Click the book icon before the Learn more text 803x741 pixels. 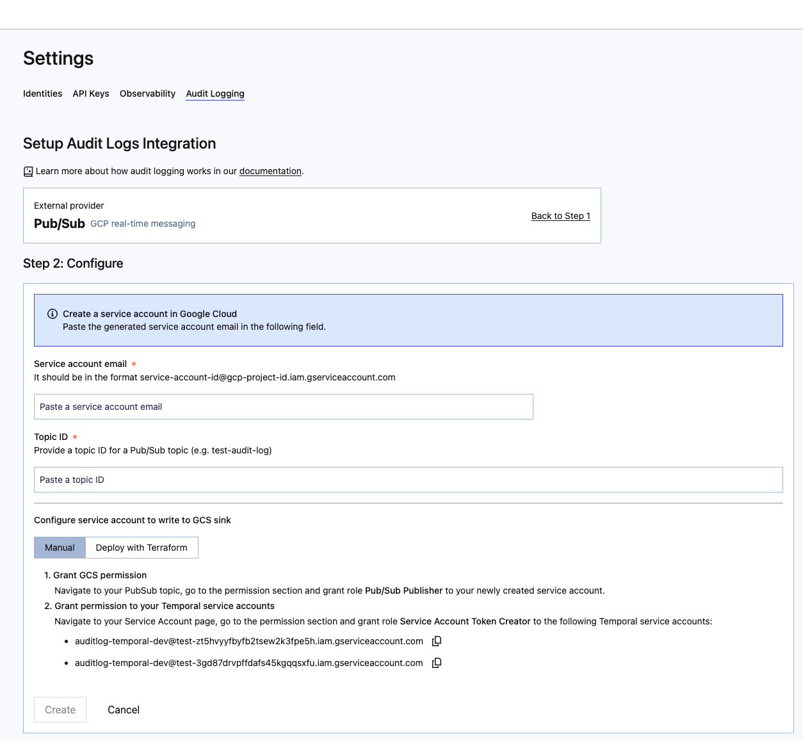click(x=28, y=171)
